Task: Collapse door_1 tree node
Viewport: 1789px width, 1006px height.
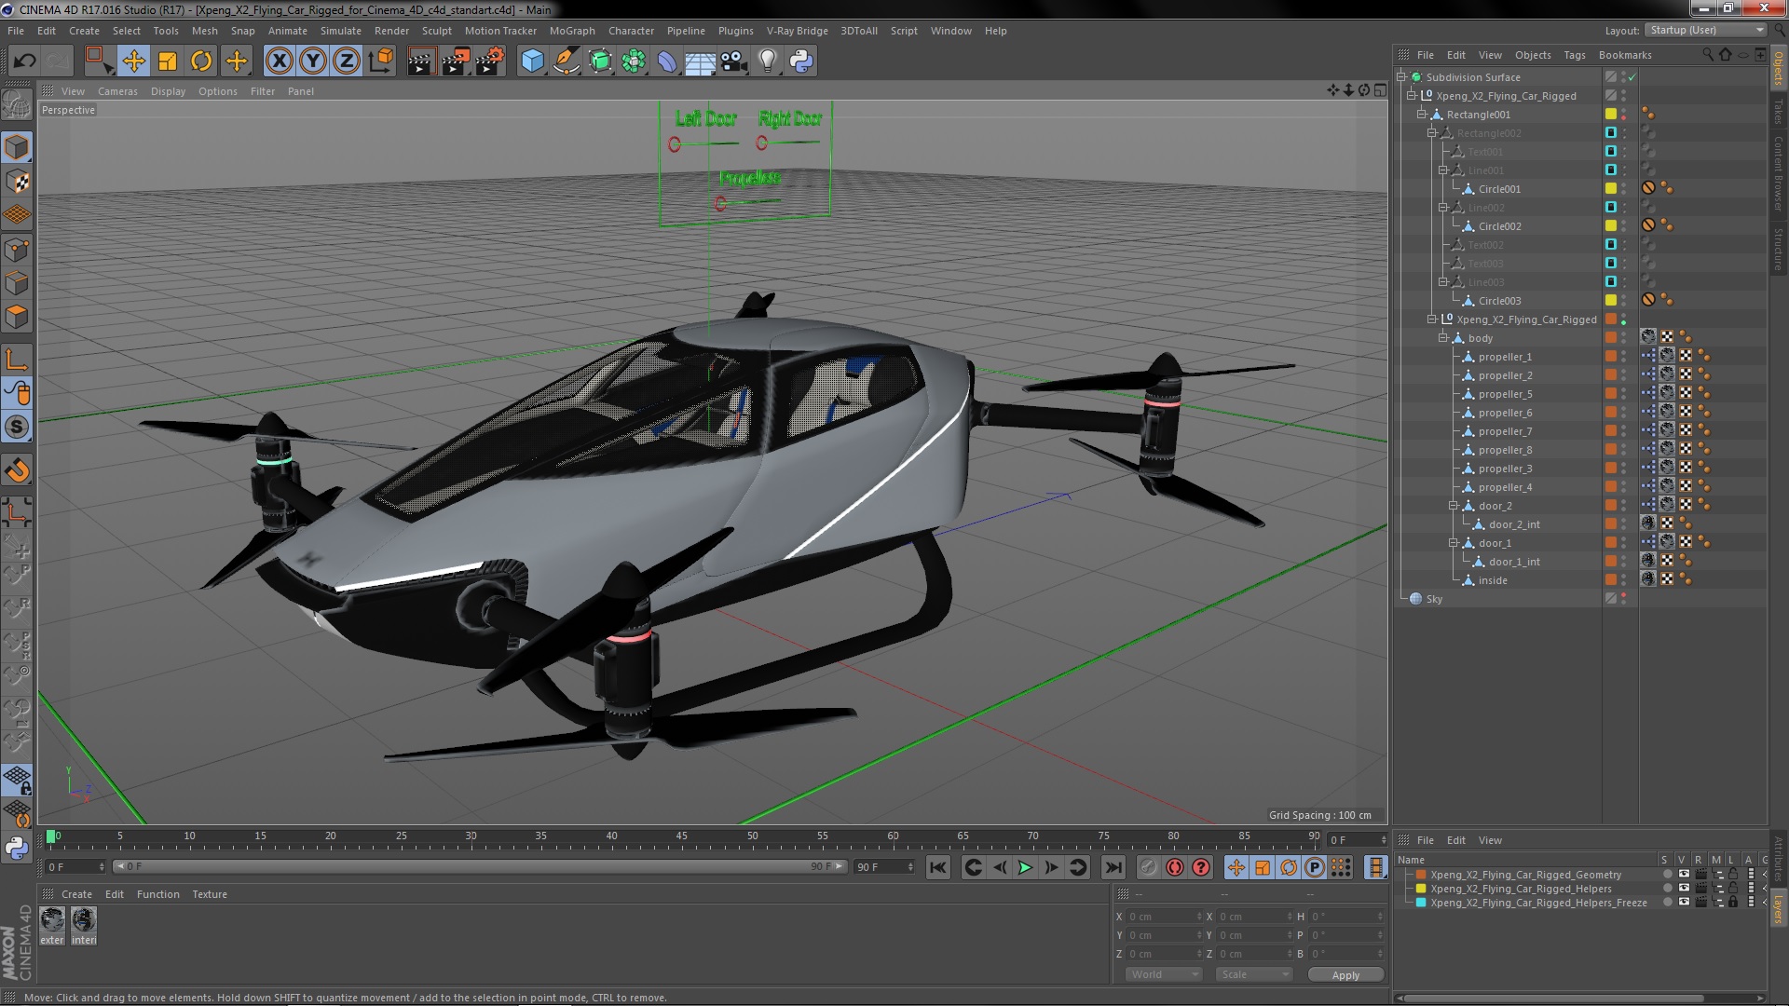Action: click(1453, 543)
